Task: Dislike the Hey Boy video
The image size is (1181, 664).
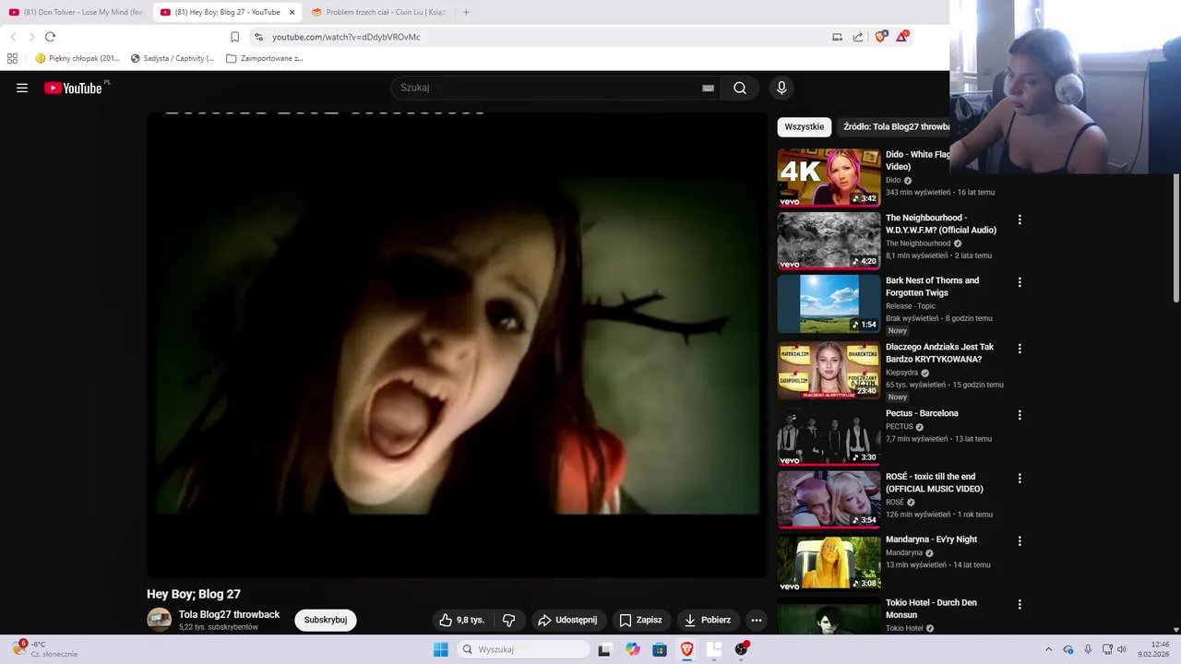Action: pyautogui.click(x=508, y=620)
